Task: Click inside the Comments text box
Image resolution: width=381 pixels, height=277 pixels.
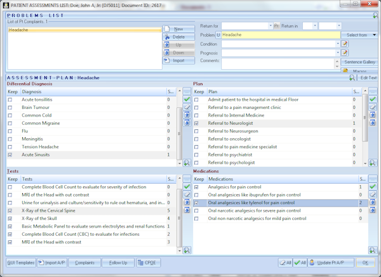Action: 278,64
